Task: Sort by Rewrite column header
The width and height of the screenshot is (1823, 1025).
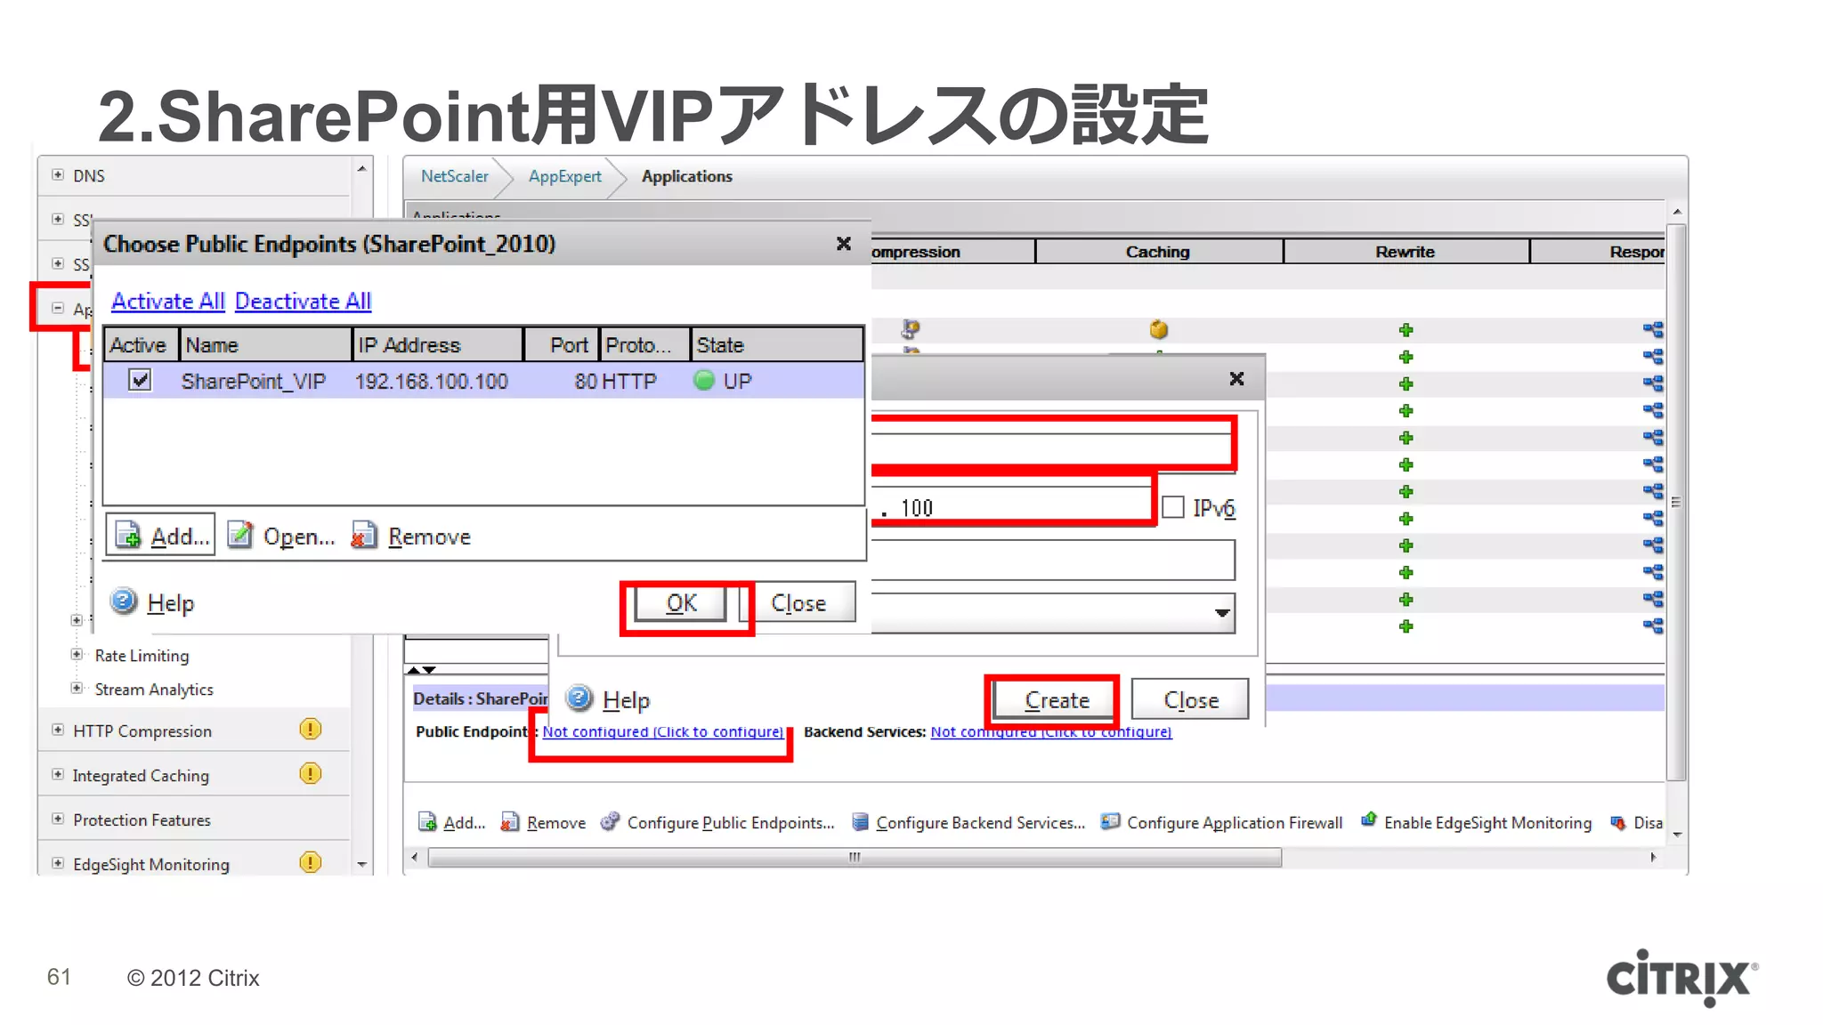Action: (1406, 252)
